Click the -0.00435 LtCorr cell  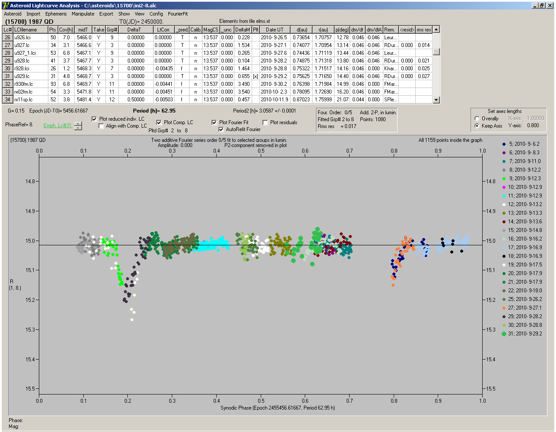164,69
